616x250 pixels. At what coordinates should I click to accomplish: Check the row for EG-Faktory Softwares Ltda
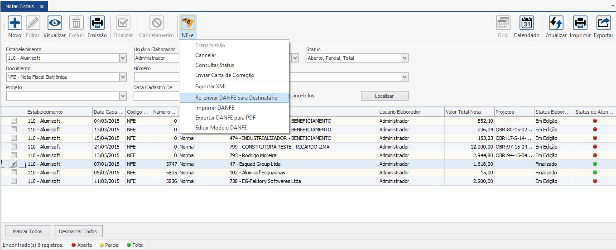tap(14, 181)
